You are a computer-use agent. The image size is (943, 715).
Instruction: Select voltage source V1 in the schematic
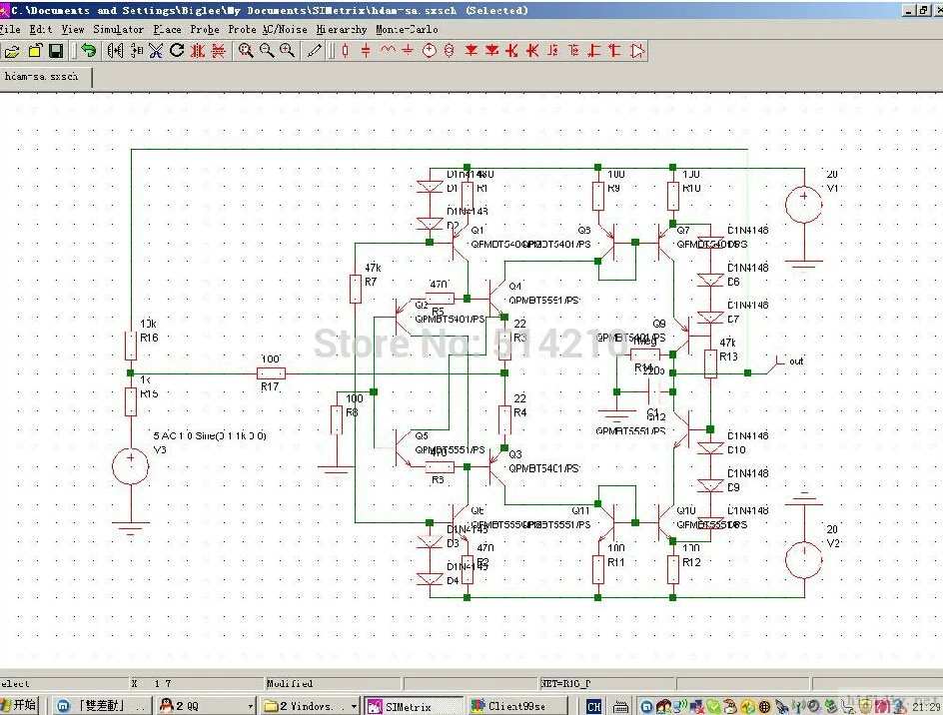(x=803, y=205)
